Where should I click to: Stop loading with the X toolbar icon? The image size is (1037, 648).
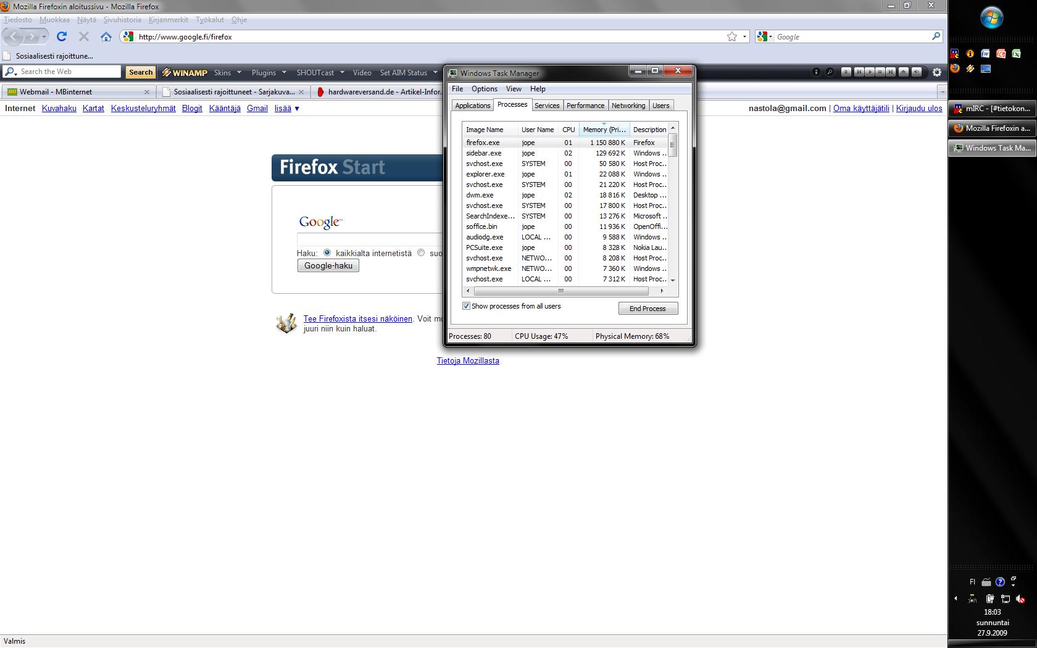coord(84,37)
